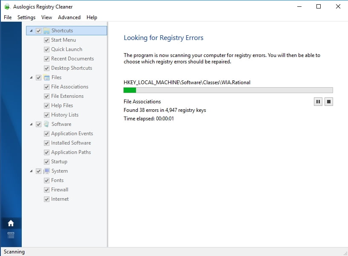Open the Settings menu
Viewport: 348px width, 256px height.
26,17
